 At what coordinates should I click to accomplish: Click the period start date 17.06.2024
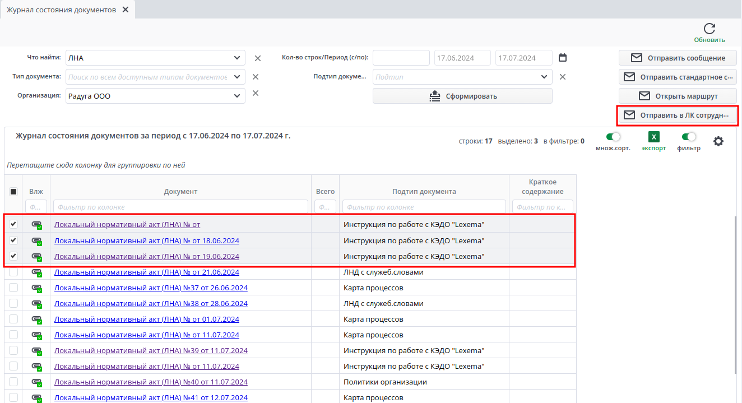(462, 58)
